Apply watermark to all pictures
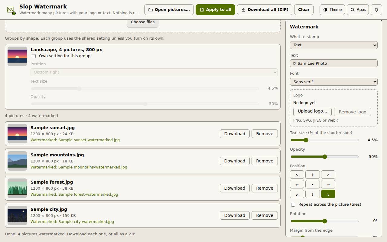 (215, 10)
